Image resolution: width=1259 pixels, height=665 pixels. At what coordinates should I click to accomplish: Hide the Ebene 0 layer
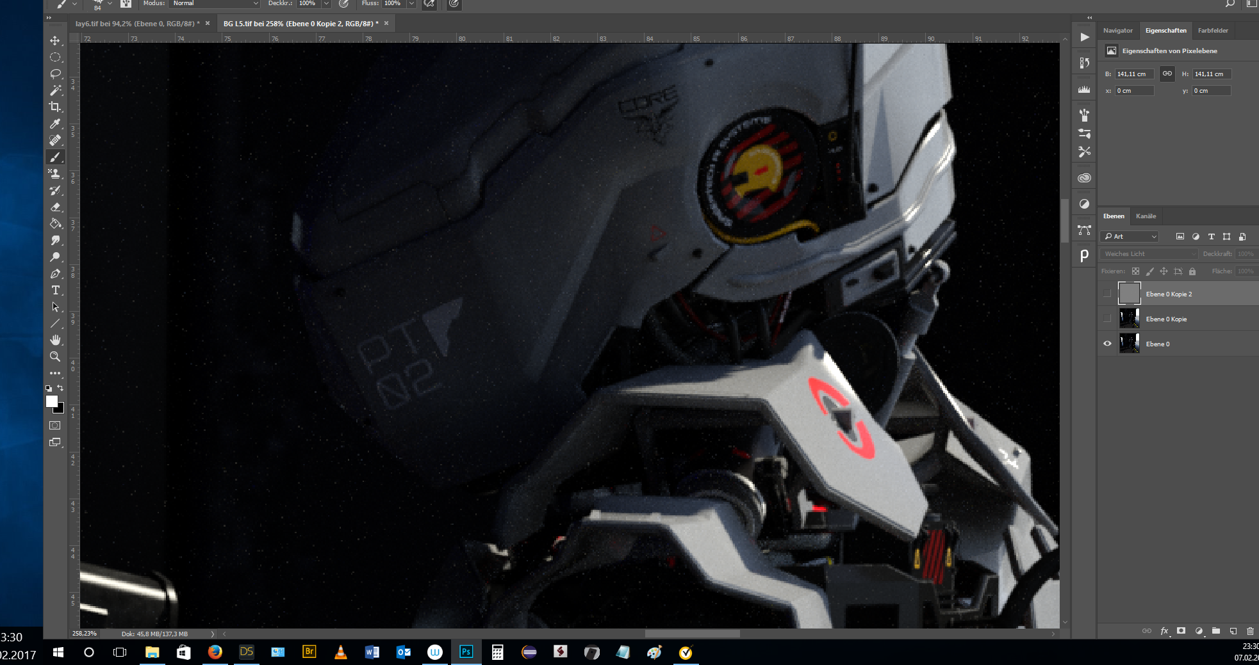[x=1107, y=344]
